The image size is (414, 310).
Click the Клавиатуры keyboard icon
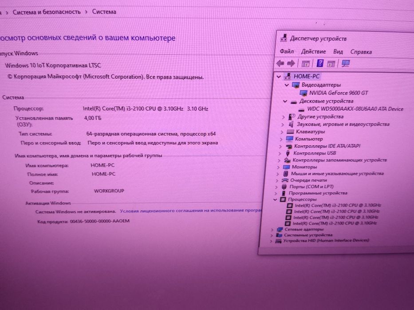tap(290, 131)
